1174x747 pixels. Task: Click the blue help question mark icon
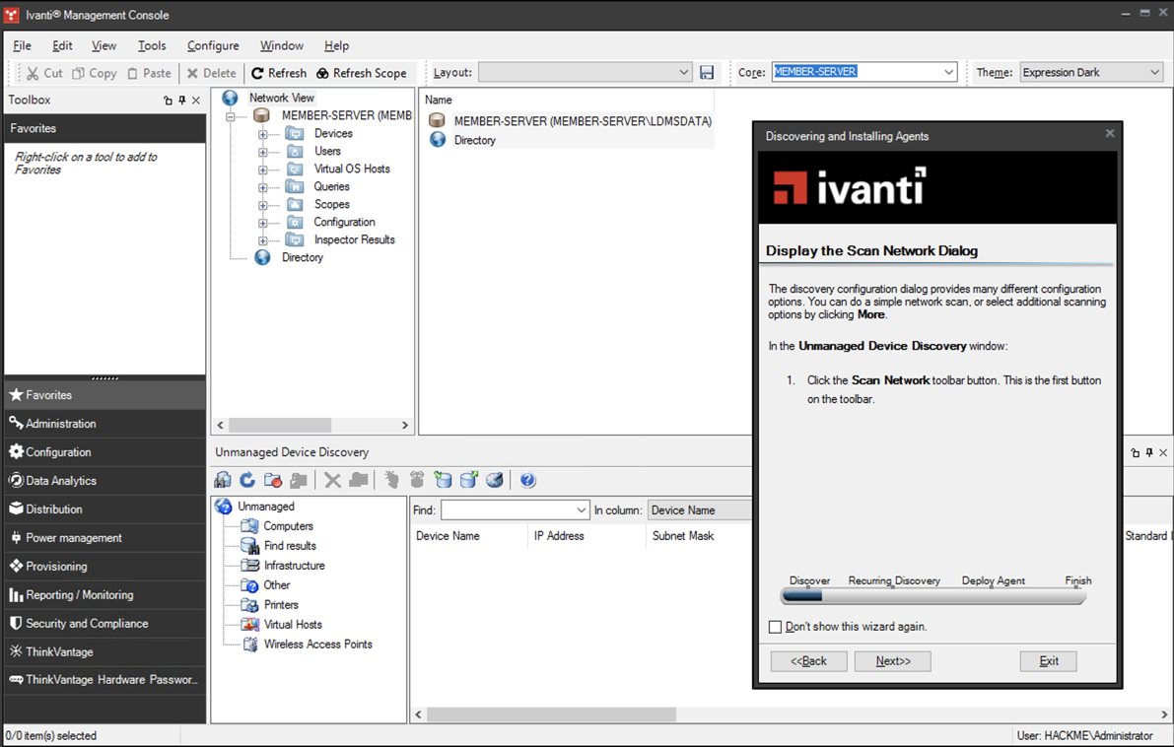pos(527,480)
